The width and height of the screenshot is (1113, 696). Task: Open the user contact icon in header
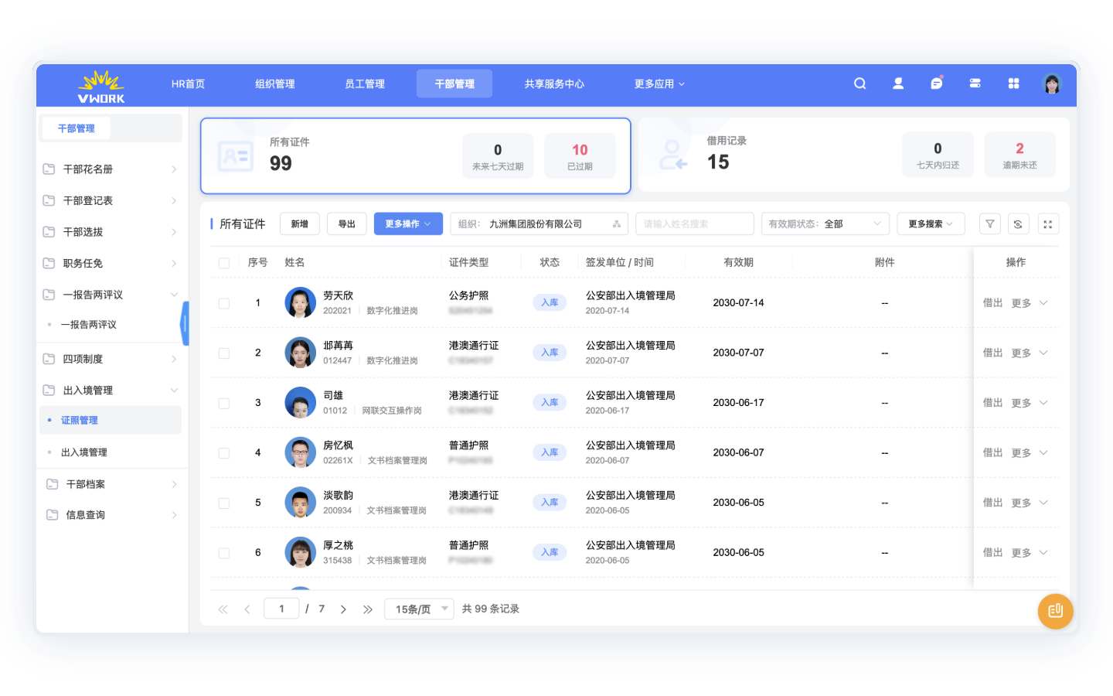pos(898,84)
